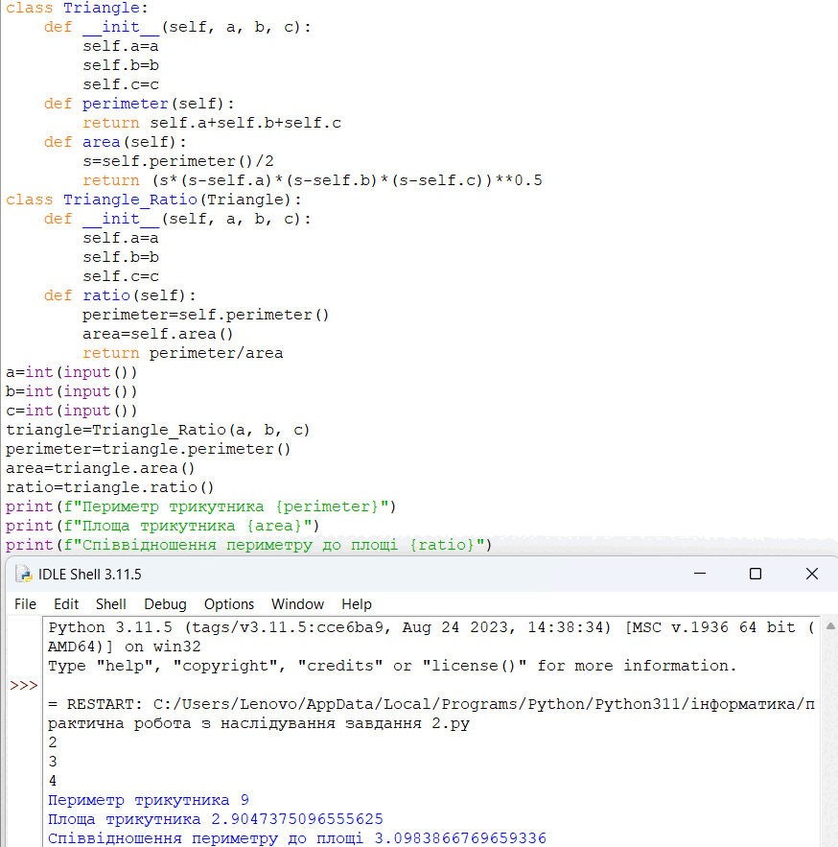
Task: Click 'ratio=triangle.ratio()' line
Action: [109, 487]
